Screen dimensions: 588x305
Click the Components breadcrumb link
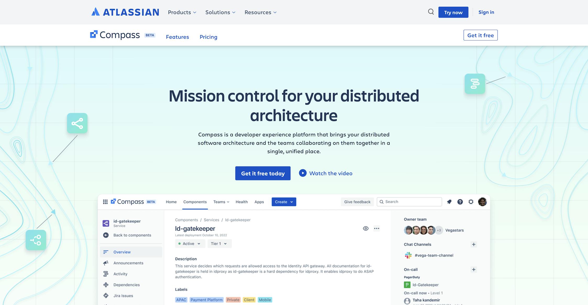[186, 220]
